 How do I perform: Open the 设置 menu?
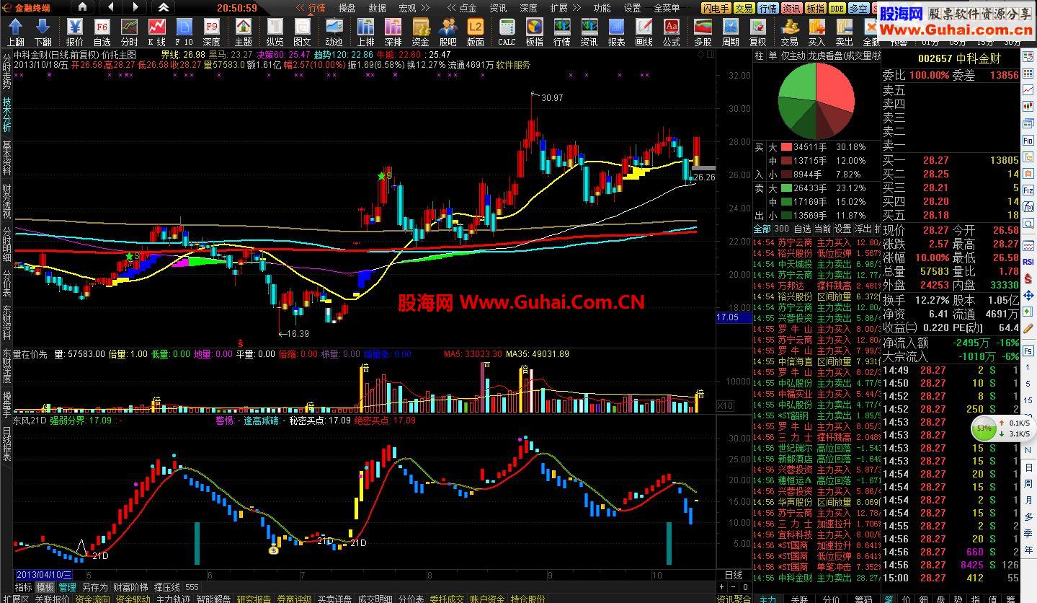click(632, 8)
